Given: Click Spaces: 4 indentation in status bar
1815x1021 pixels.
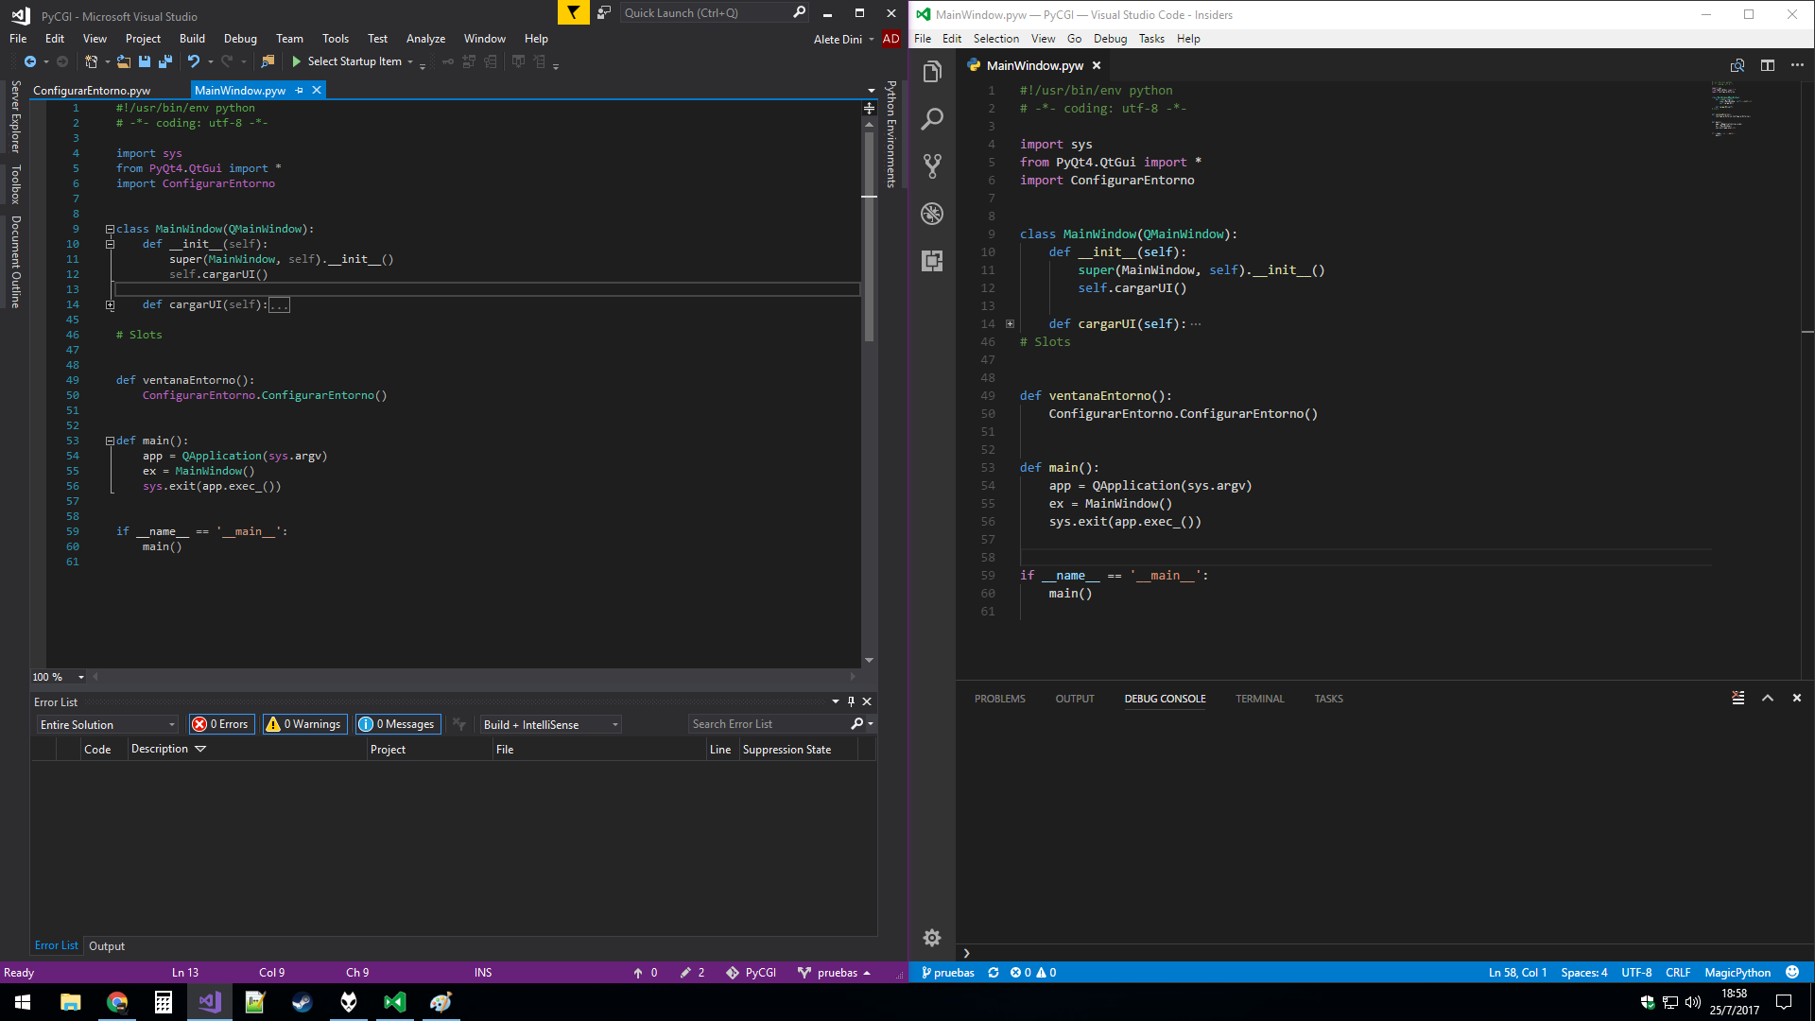Looking at the screenshot, I should click(1583, 973).
